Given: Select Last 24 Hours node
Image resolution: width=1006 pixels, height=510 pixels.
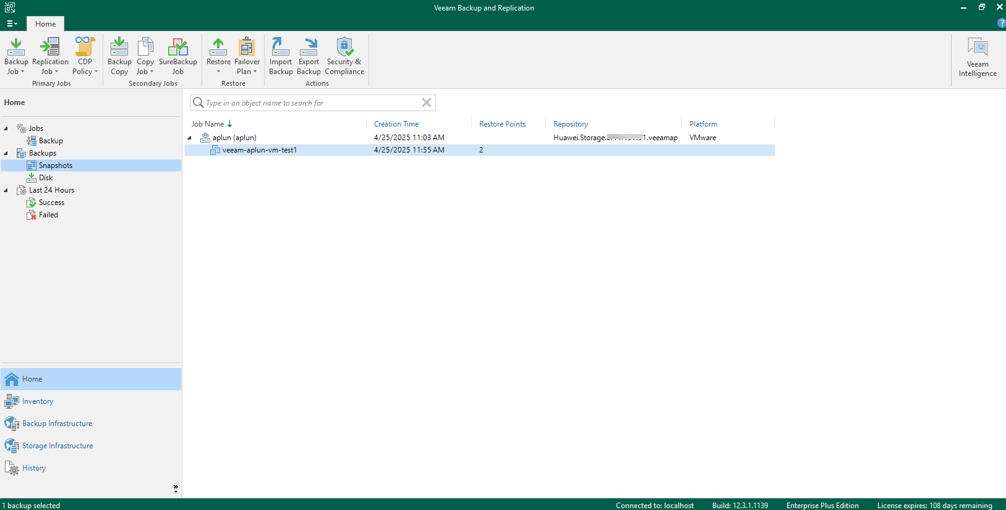Looking at the screenshot, I should pyautogui.click(x=51, y=190).
